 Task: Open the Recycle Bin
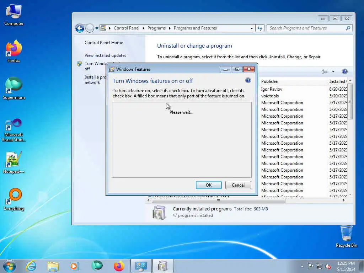pos(346,236)
